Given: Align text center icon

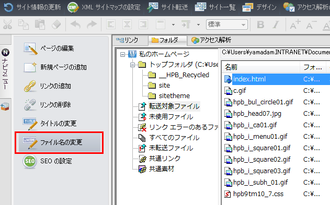Looking at the screenshot, I should (x=127, y=25).
